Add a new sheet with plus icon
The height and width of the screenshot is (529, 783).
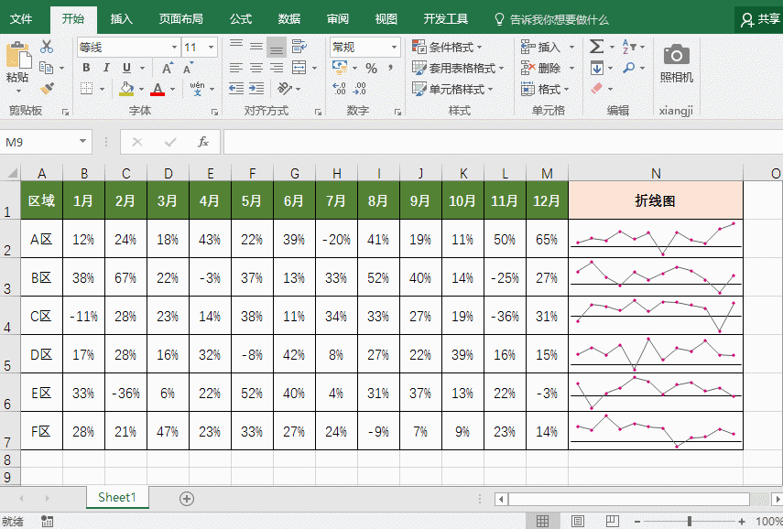tap(187, 498)
